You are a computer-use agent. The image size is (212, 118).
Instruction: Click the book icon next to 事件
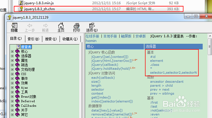coord(17,79)
